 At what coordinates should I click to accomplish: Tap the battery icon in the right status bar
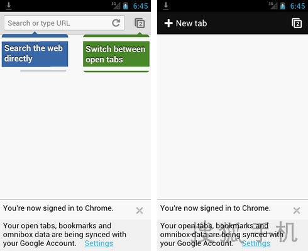(283, 6)
